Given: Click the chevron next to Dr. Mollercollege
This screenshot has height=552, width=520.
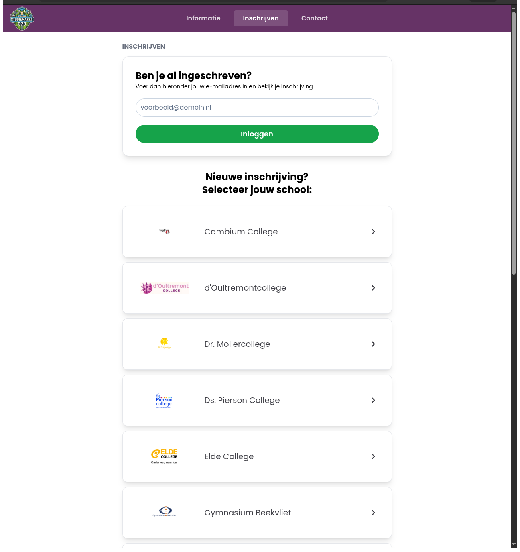Looking at the screenshot, I should tap(373, 344).
